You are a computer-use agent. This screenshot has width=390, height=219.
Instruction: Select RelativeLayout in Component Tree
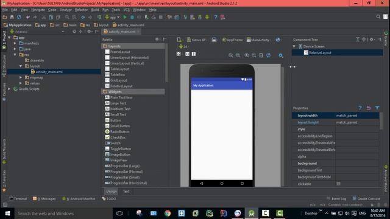(320, 53)
